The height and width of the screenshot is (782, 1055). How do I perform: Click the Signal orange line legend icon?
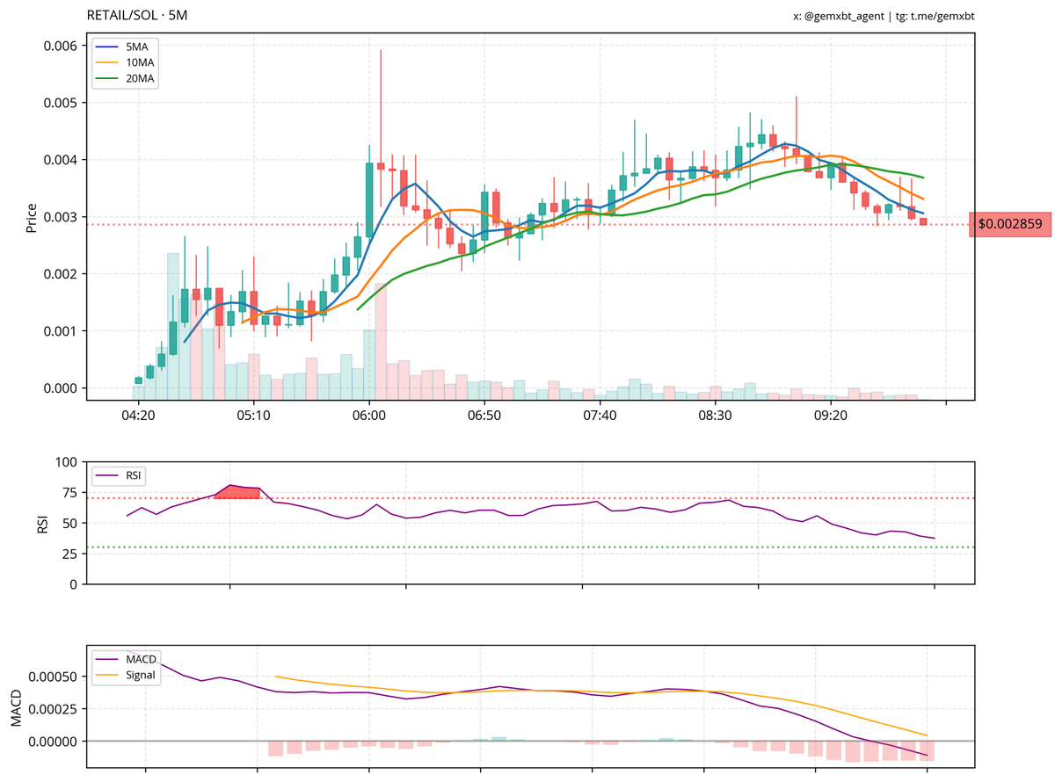click(106, 675)
